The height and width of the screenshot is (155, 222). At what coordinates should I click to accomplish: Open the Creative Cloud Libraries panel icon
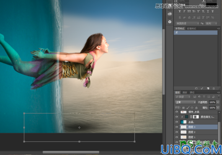[170, 14]
